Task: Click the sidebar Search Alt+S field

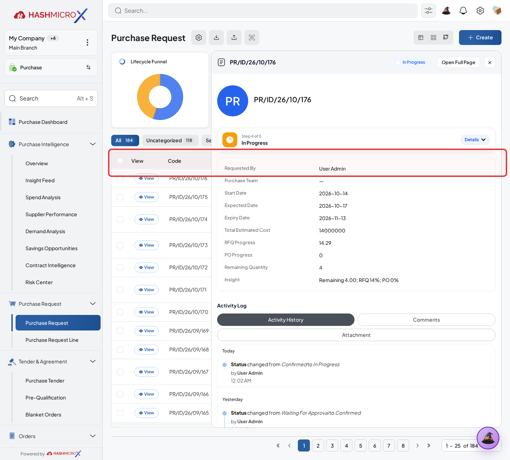Action: (x=51, y=98)
